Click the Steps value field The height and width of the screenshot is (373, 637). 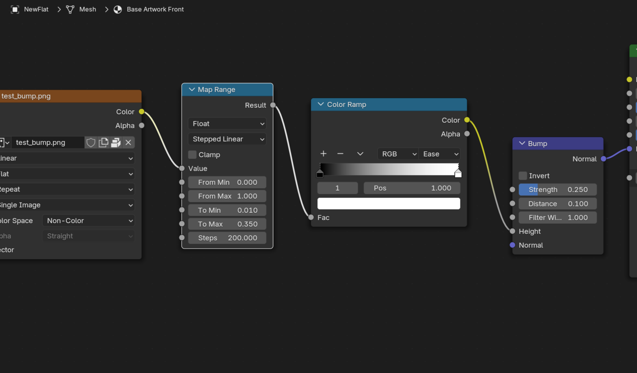tap(227, 238)
